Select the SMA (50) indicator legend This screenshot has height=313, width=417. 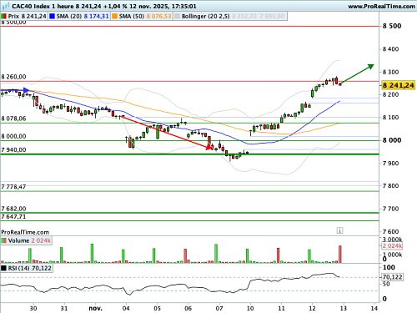tap(142, 17)
